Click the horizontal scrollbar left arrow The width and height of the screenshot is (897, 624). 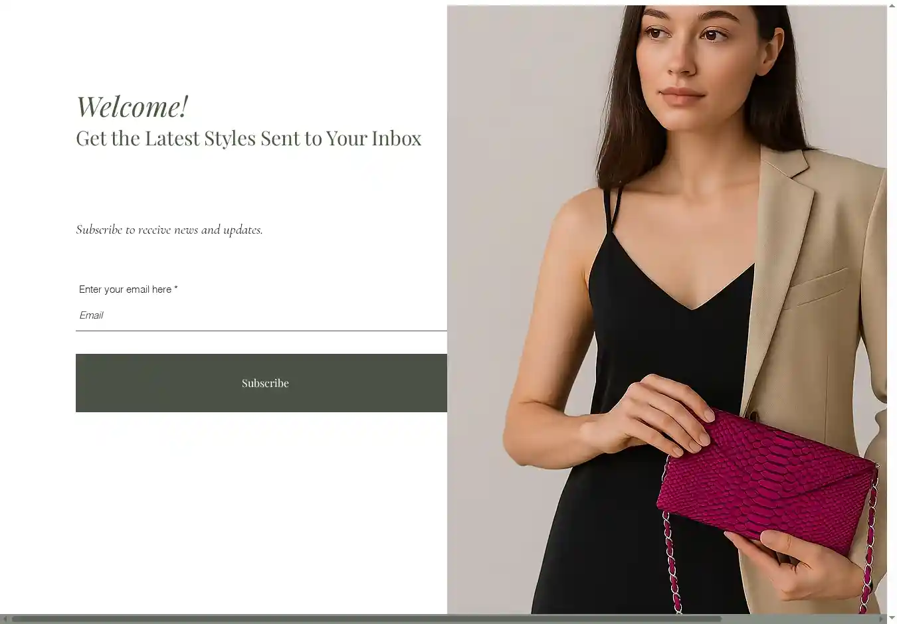point(5,619)
